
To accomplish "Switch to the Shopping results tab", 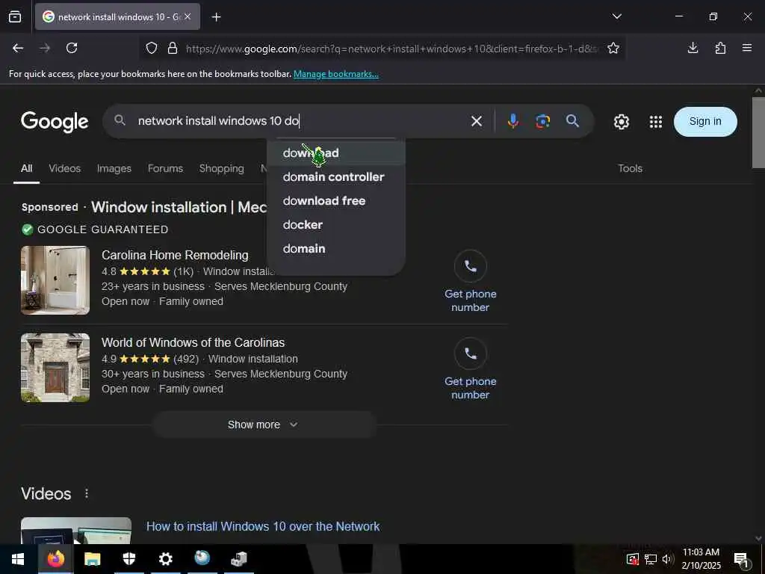I will pos(221,168).
